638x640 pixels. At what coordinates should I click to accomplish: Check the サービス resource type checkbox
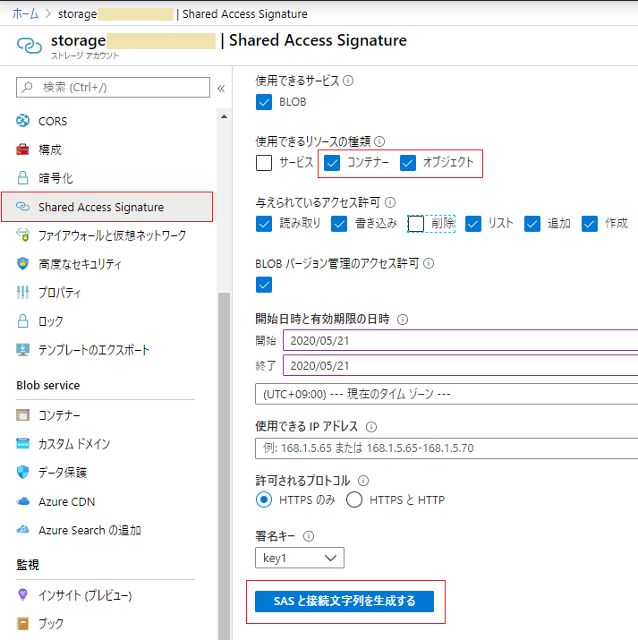[x=264, y=162]
